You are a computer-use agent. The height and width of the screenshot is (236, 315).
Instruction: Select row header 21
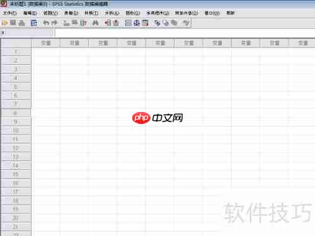pyautogui.click(x=16, y=227)
